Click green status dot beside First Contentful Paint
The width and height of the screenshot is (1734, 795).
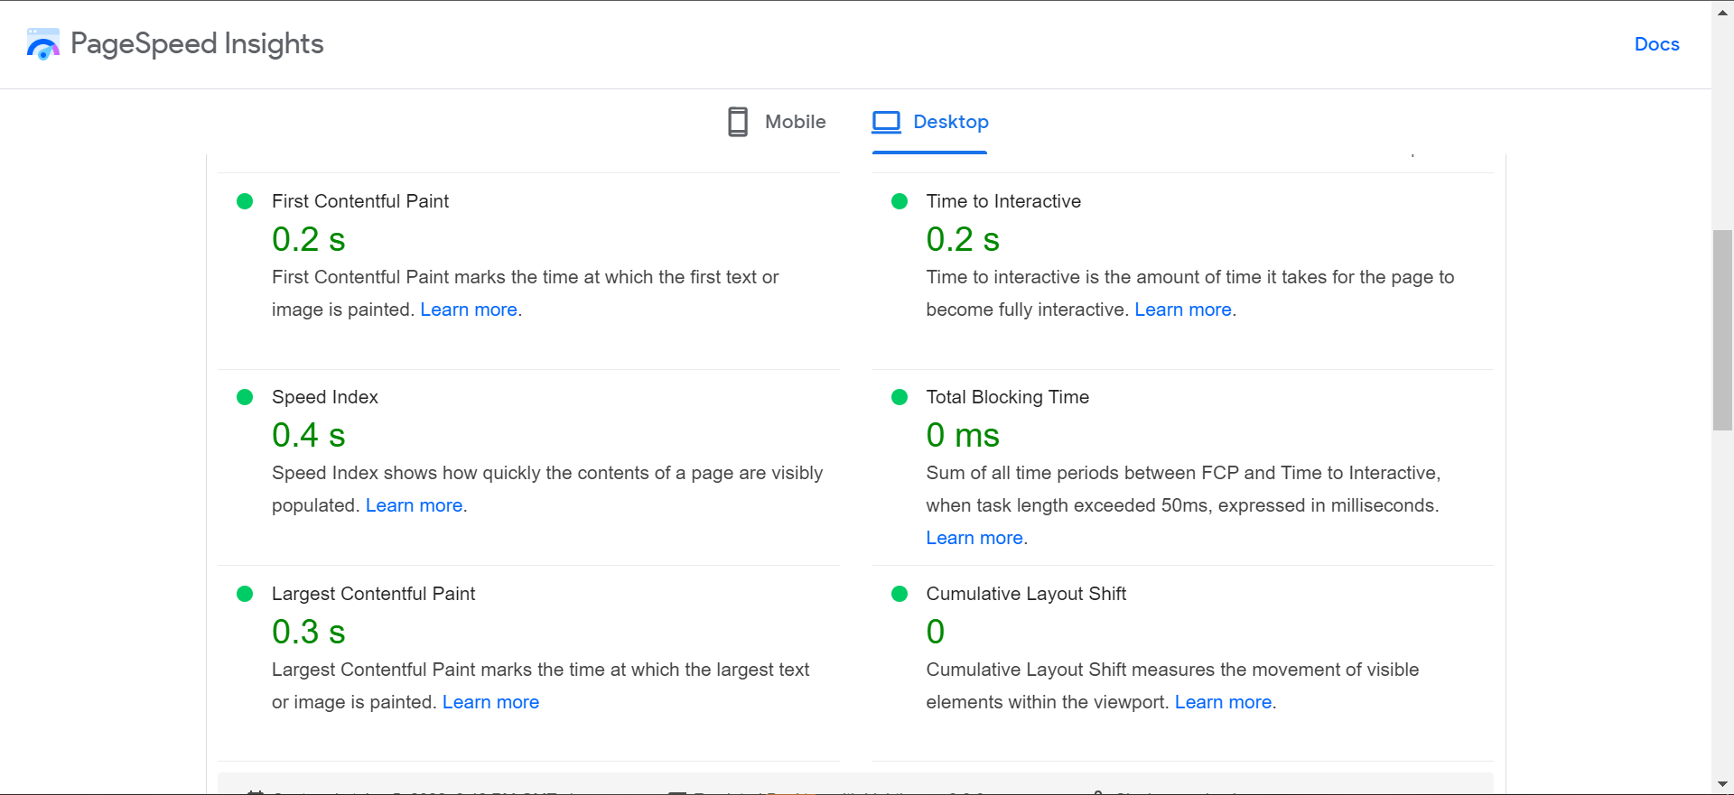point(245,201)
